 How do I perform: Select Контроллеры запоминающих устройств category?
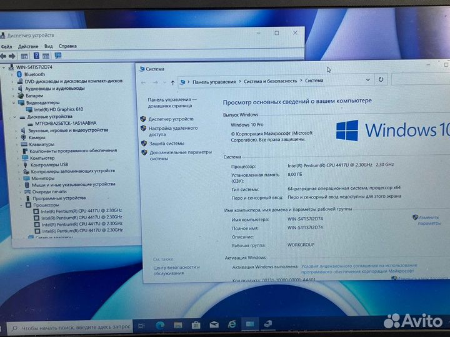pyautogui.click(x=73, y=171)
